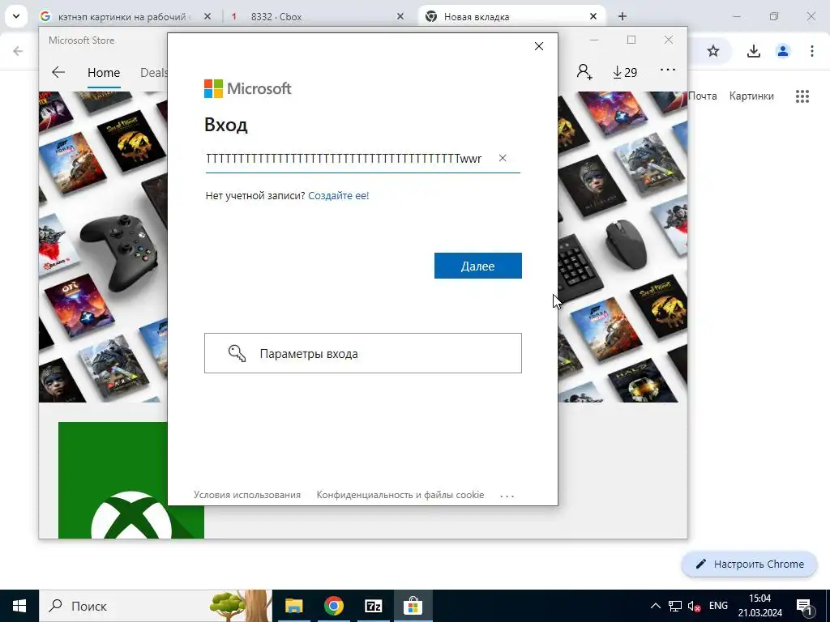
Task: Open Microsoft Store See more menu
Action: click(668, 70)
